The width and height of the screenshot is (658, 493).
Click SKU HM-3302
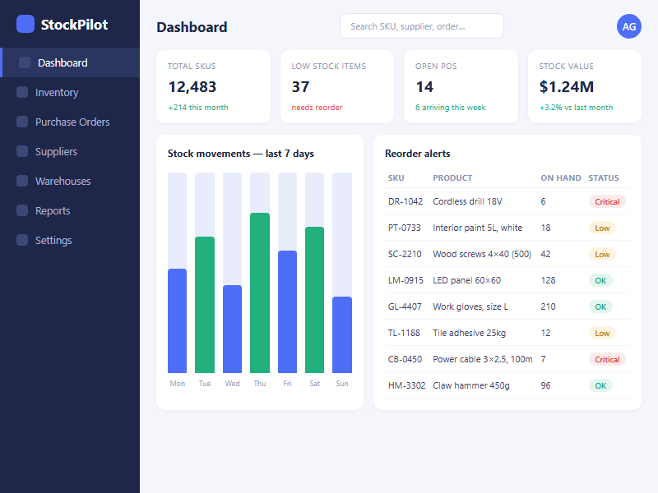[x=406, y=385]
